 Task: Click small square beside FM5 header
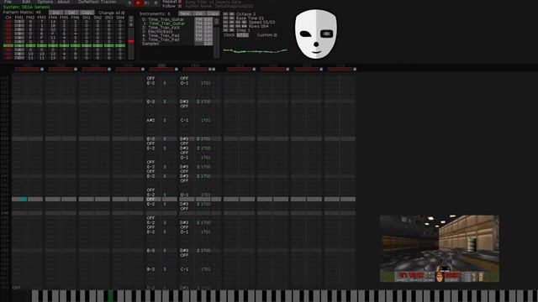[177, 69]
